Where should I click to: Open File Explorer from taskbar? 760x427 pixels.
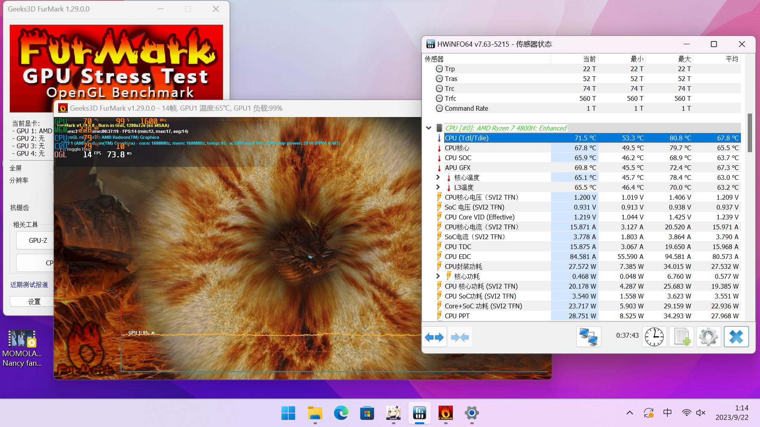coord(315,413)
